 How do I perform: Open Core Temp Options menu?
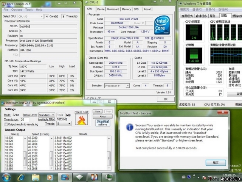pos(17,9)
